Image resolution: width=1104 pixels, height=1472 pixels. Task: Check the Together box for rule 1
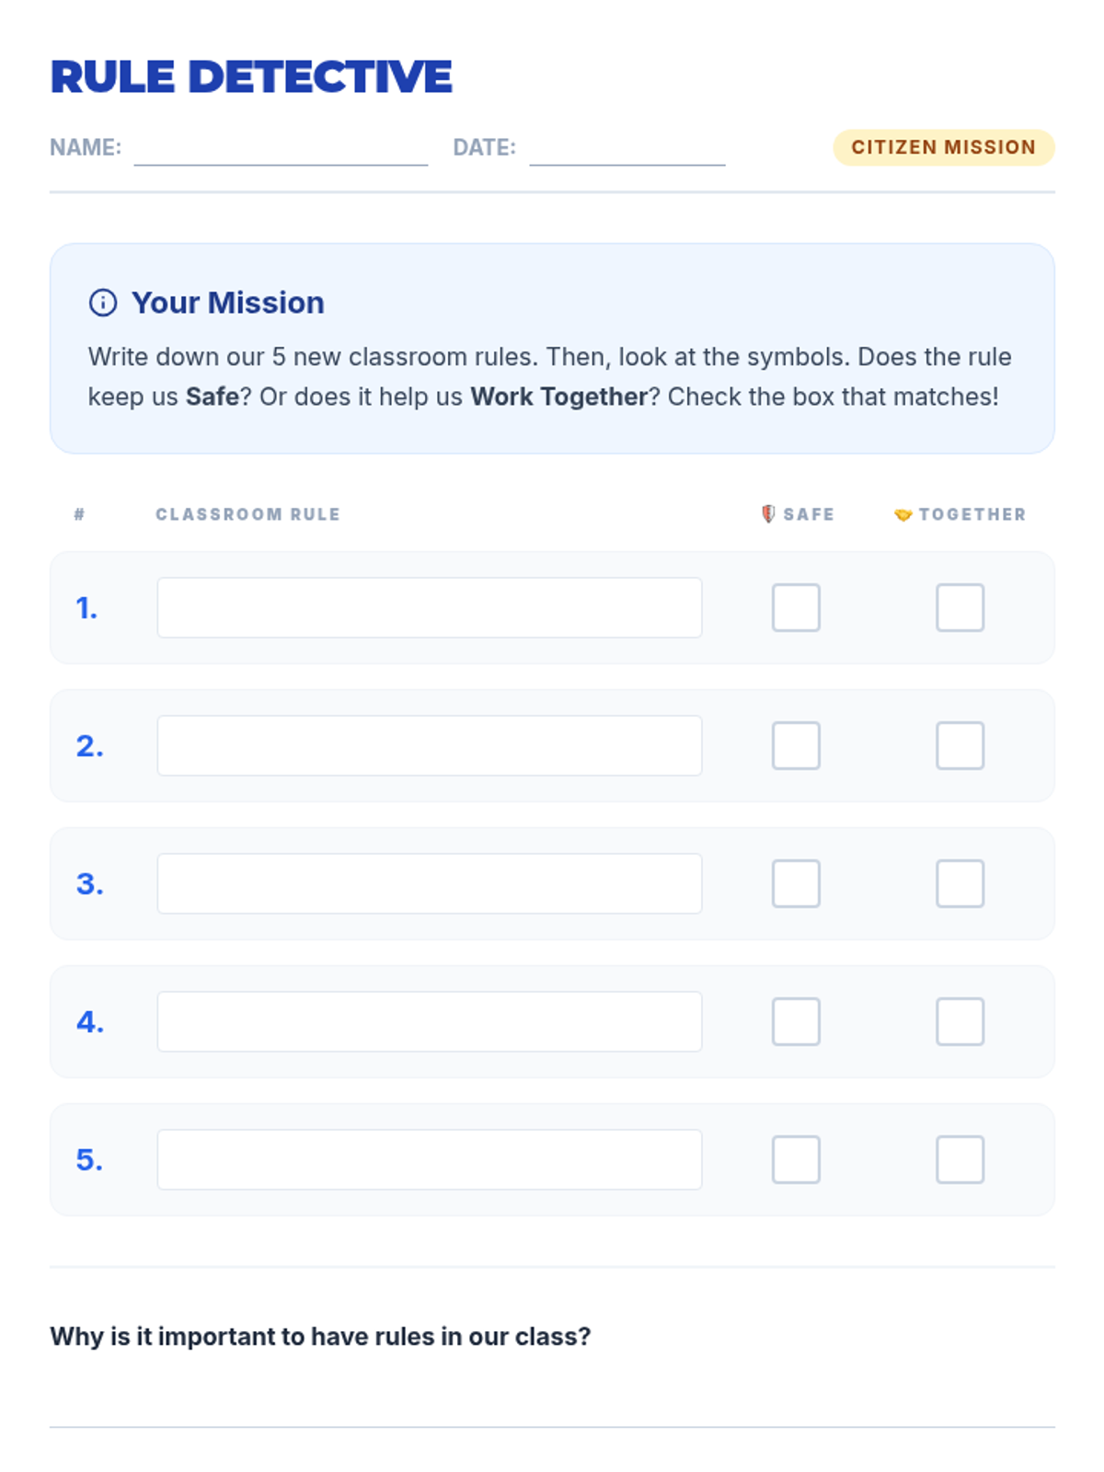[960, 607]
